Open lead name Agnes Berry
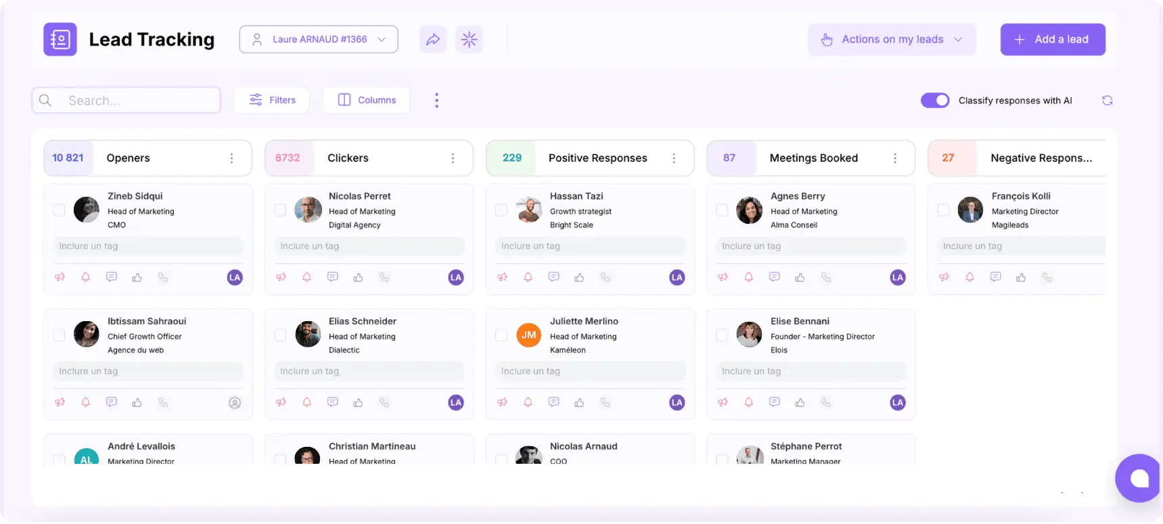1163x524 pixels. 798,196
